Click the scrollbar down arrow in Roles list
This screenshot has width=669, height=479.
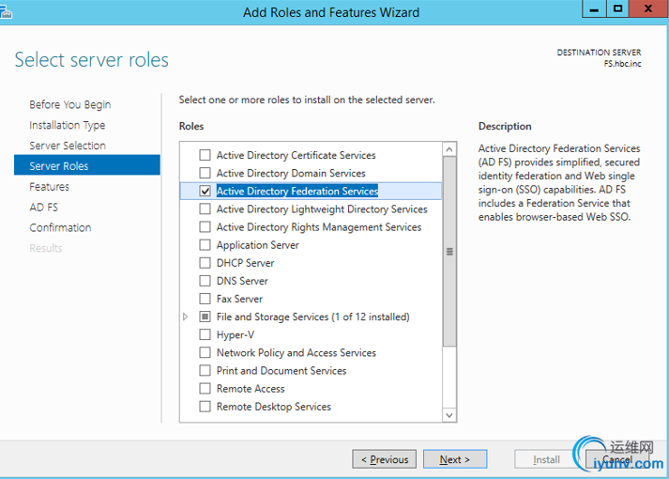449,415
